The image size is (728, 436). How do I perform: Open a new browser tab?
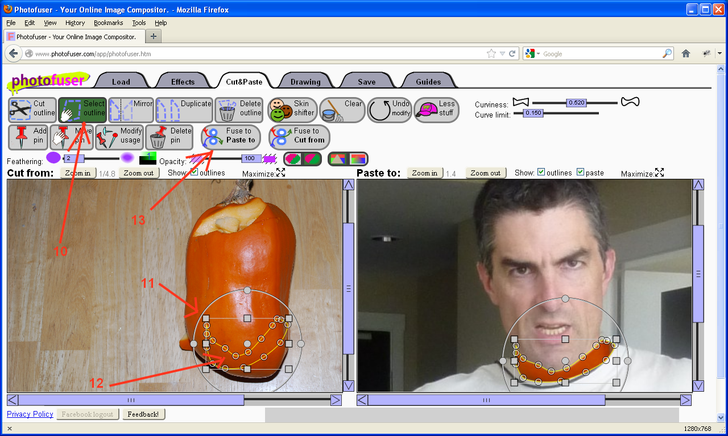[154, 36]
